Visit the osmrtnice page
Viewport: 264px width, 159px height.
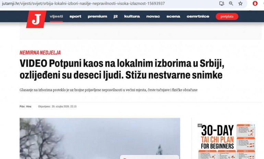tap(198, 16)
